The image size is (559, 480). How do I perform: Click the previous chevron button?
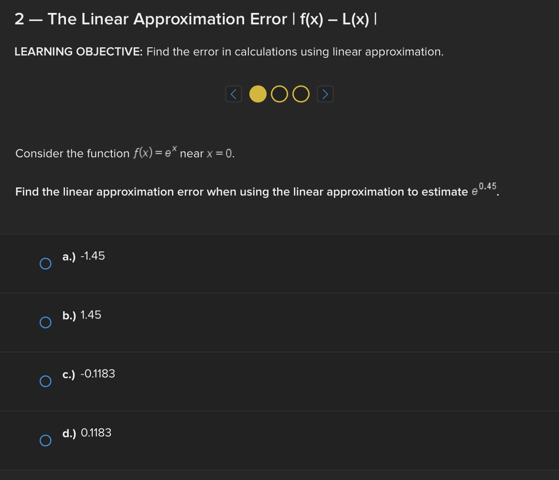[234, 94]
